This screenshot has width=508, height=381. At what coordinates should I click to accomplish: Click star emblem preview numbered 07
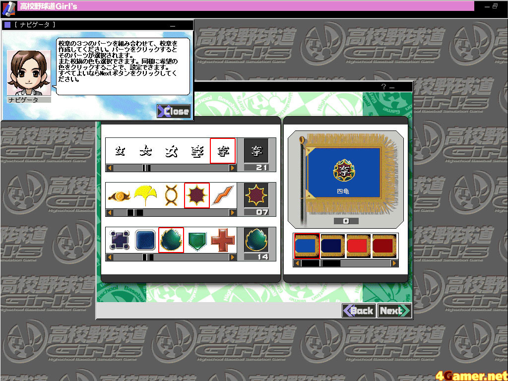[x=256, y=195]
